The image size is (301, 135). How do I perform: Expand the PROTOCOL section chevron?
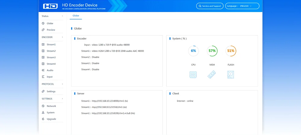click(x=62, y=84)
